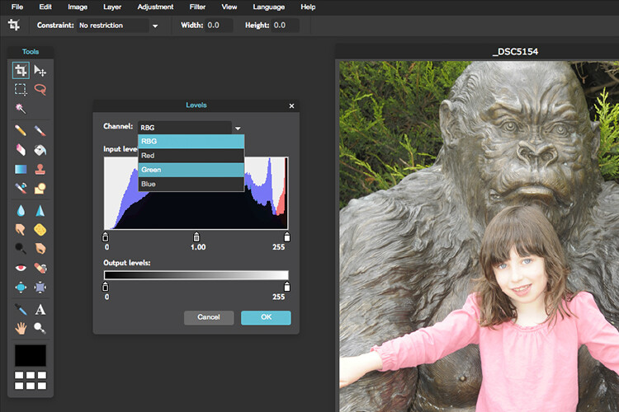Screen dimensions: 619x412
Task: Select the Zoom magnifier tool
Action: point(40,328)
